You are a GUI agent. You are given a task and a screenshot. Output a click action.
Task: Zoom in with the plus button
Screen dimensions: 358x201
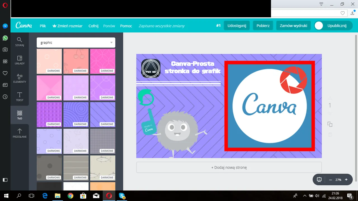(346, 180)
